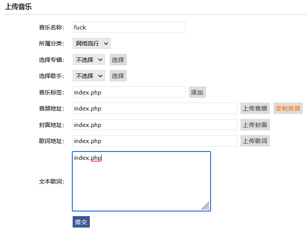Click 上传封面 to upload cover image
This screenshot has width=307, height=231.
(255, 124)
